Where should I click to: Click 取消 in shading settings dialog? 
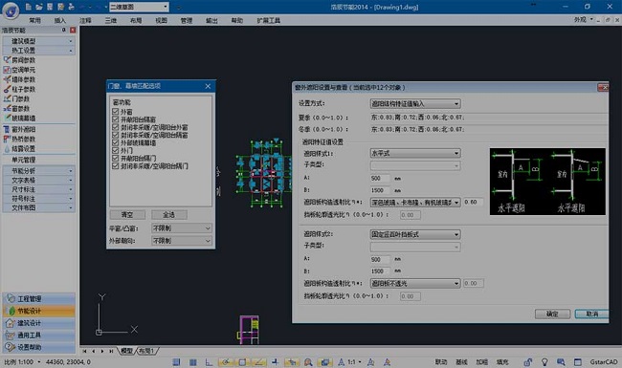pos(591,314)
